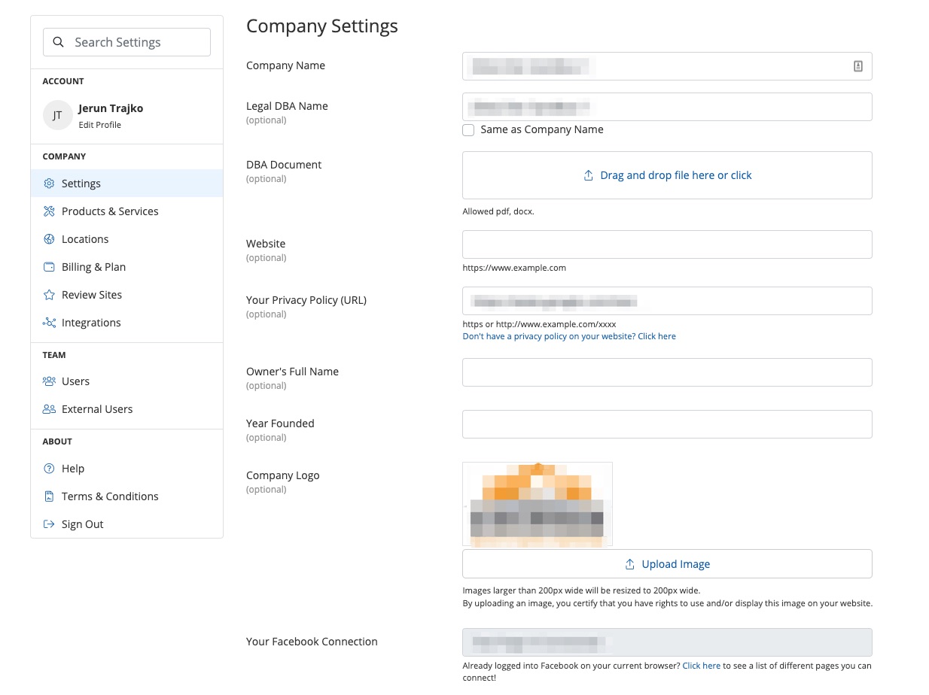Open the Users menu item
Screen dimensions: 929x695
[x=75, y=381]
